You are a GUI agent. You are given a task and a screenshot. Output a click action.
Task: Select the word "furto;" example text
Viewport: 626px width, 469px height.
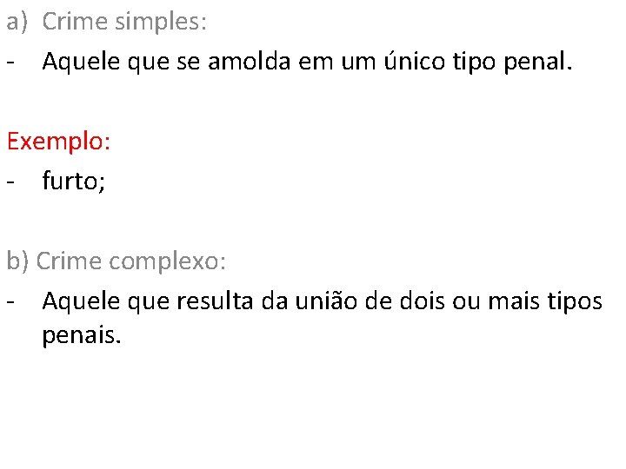point(74,181)
